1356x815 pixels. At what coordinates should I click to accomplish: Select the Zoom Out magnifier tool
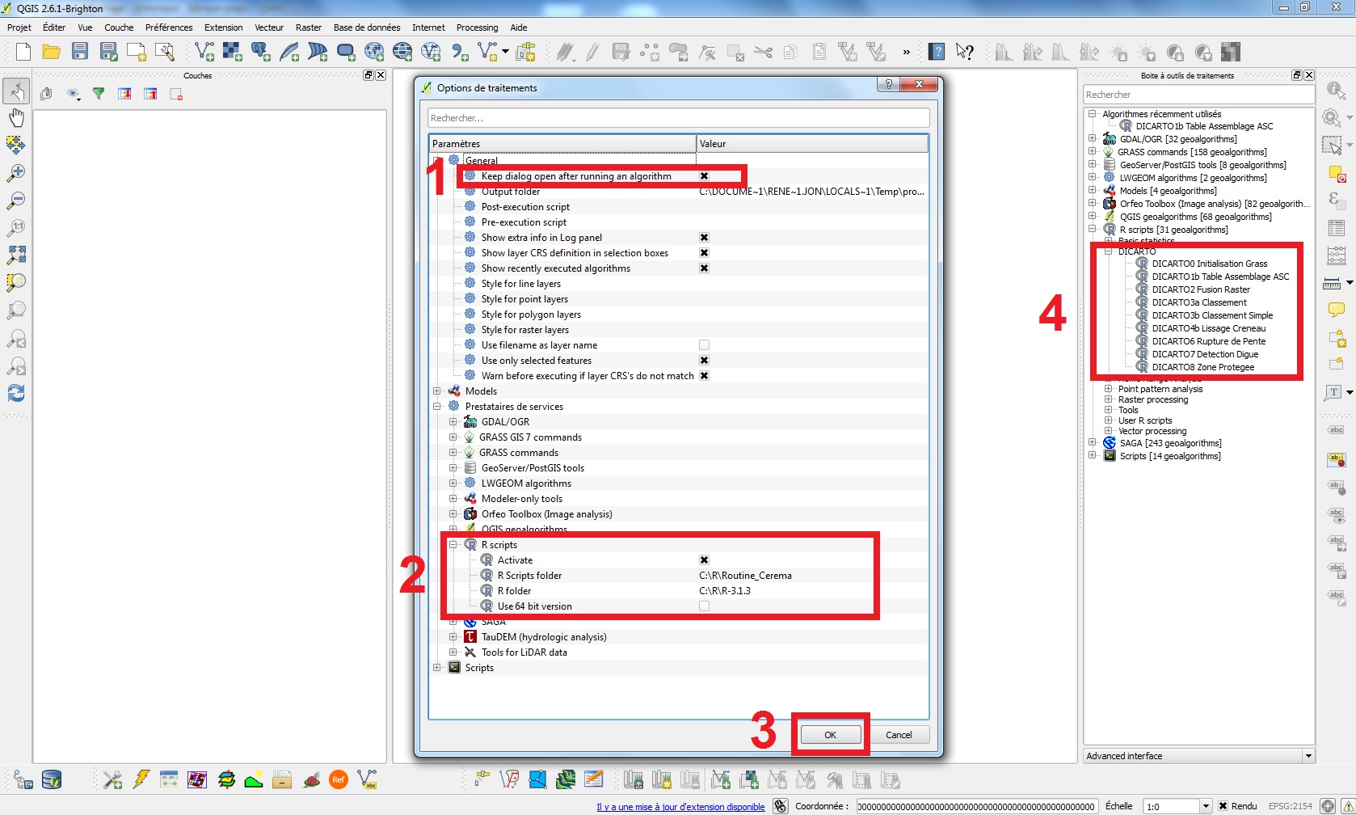[x=16, y=201]
